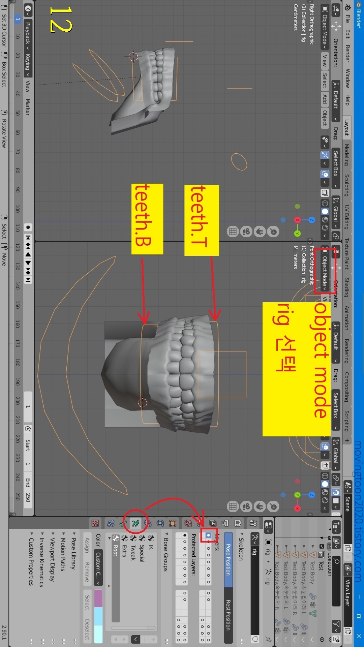Screen dimensions: 364x647
Task: Click the Rest Position button
Action: tap(228, 616)
